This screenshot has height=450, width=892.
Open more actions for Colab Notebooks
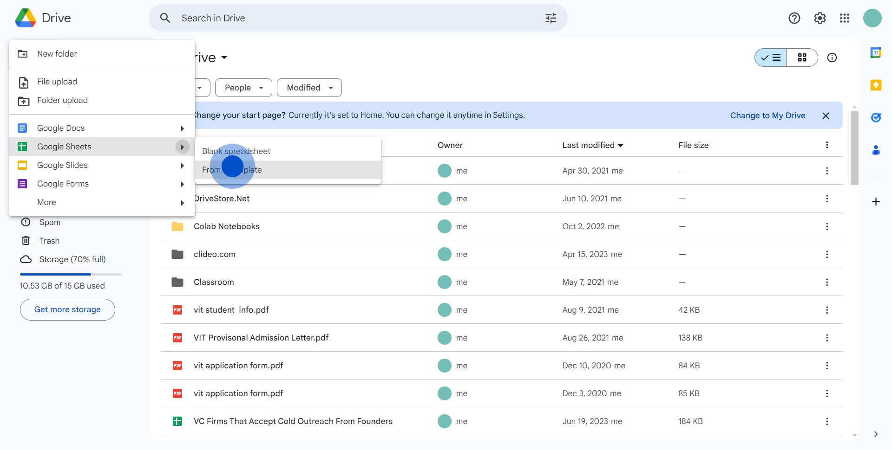coord(827,226)
